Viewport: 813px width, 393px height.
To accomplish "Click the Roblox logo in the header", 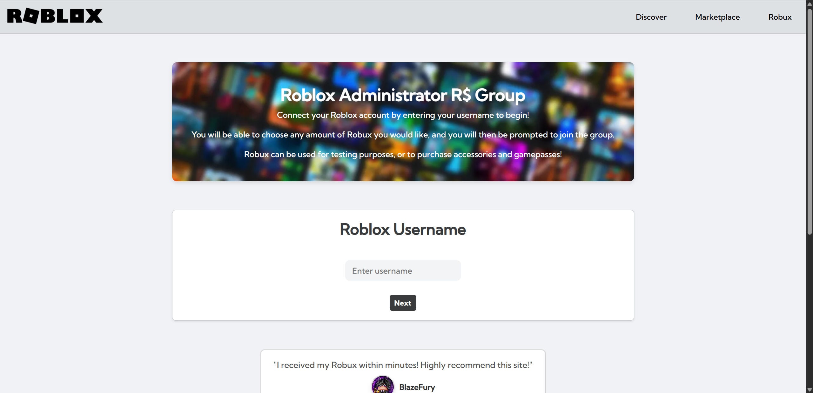I will click(x=55, y=16).
